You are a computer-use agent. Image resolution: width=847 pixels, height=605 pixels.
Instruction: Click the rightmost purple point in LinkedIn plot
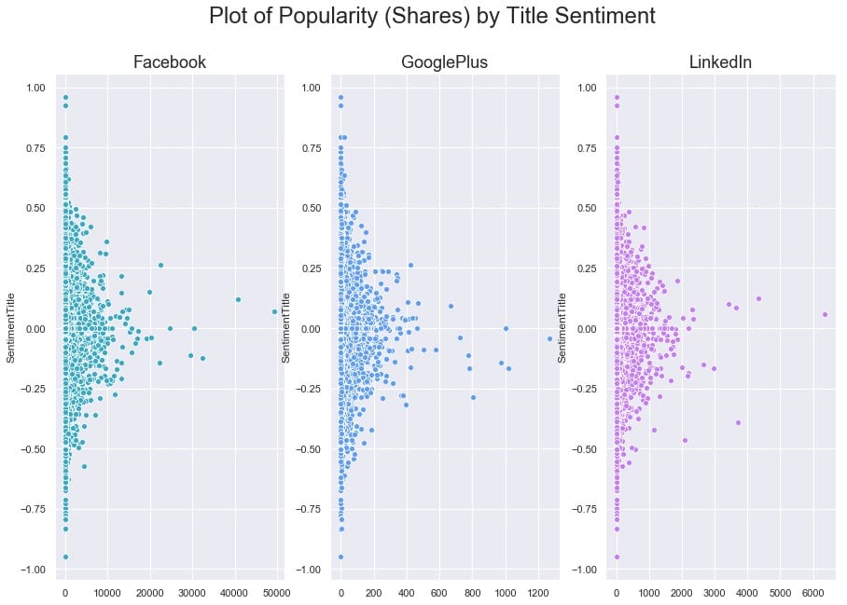[x=825, y=314]
